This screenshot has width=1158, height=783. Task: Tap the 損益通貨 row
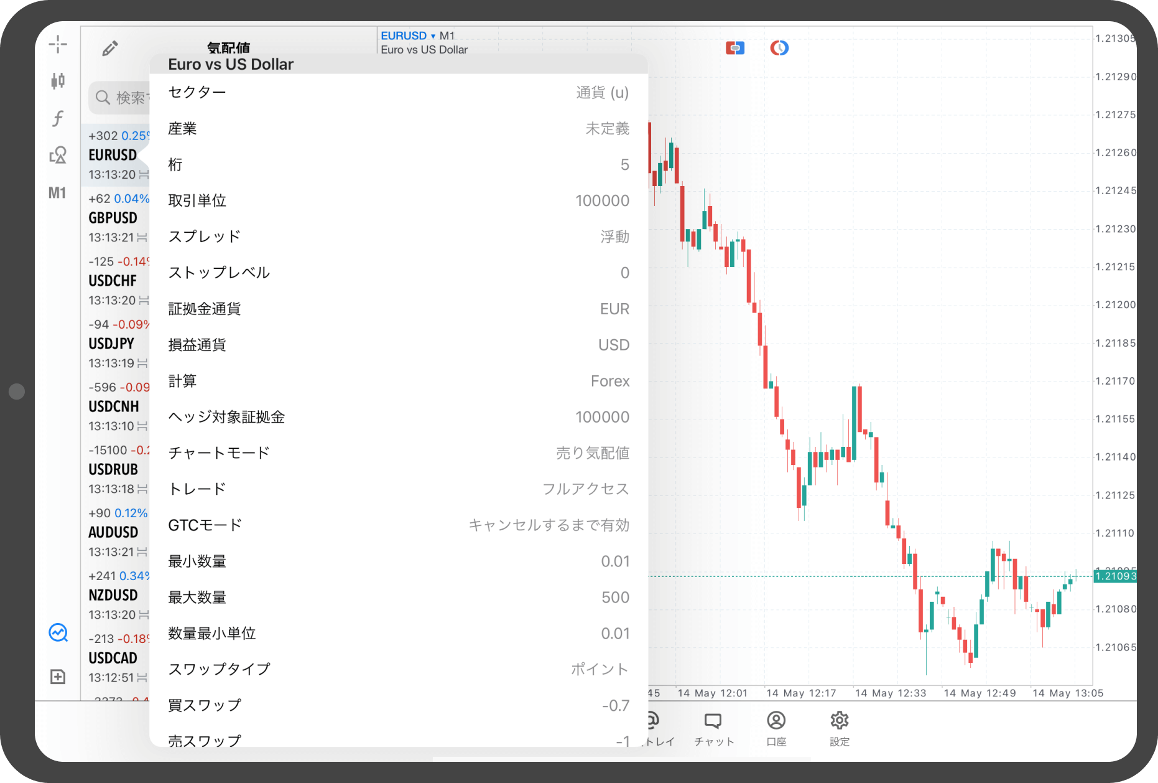coord(399,345)
